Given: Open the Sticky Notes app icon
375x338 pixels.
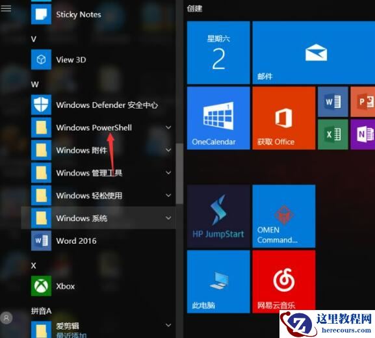Looking at the screenshot, I should [41, 14].
